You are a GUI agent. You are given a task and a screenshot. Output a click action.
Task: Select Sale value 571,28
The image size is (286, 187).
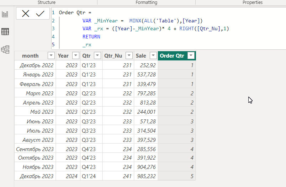click(x=146, y=121)
